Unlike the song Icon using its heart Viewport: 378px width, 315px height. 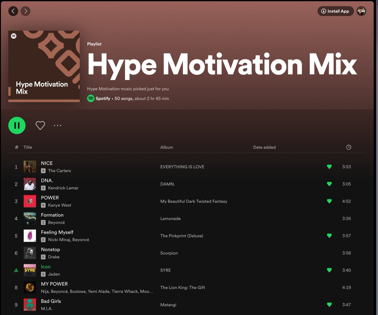tap(329, 270)
